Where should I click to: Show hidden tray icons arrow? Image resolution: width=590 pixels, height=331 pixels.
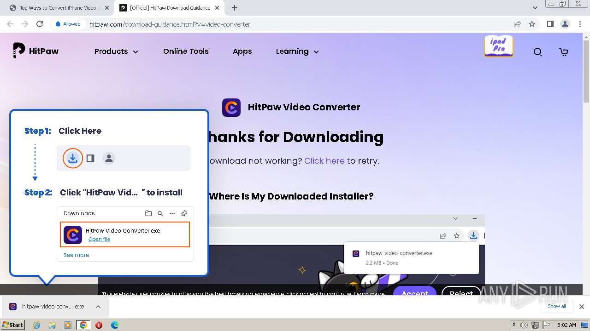(x=514, y=325)
